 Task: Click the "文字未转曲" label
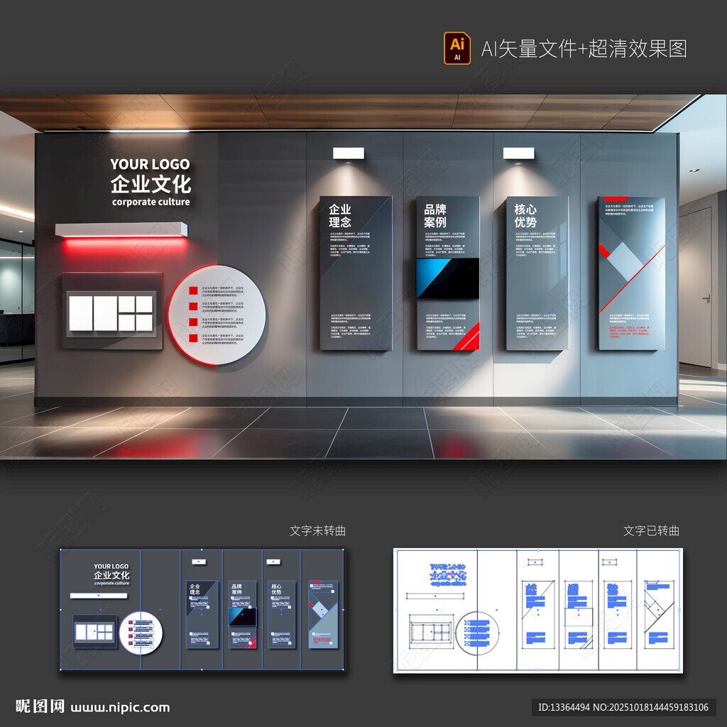tap(317, 531)
